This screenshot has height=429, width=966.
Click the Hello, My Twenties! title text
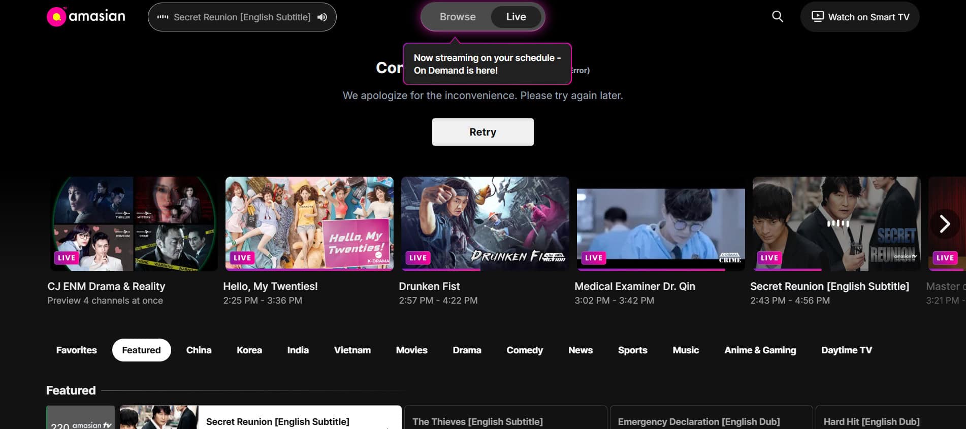point(271,286)
